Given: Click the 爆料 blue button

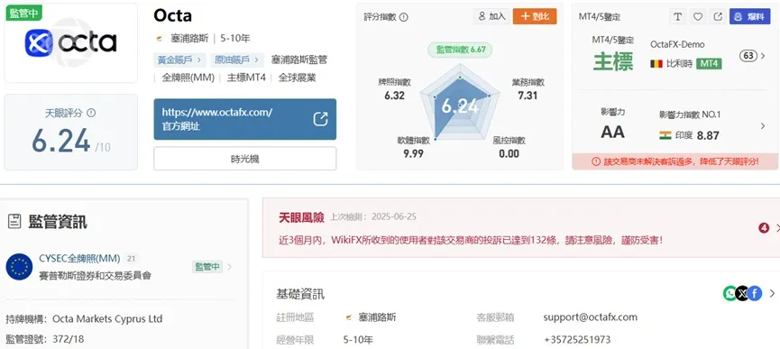Looking at the screenshot, I should [x=749, y=16].
